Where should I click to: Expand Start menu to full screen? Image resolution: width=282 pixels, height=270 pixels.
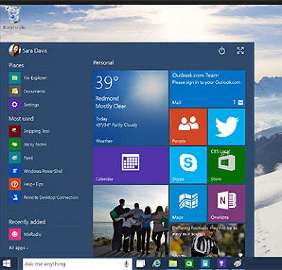[x=240, y=50]
